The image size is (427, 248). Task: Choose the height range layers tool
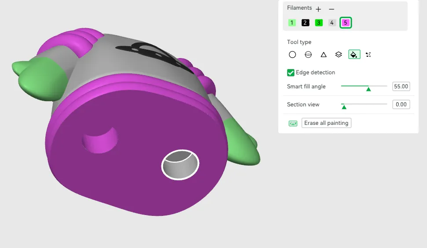(x=339, y=55)
